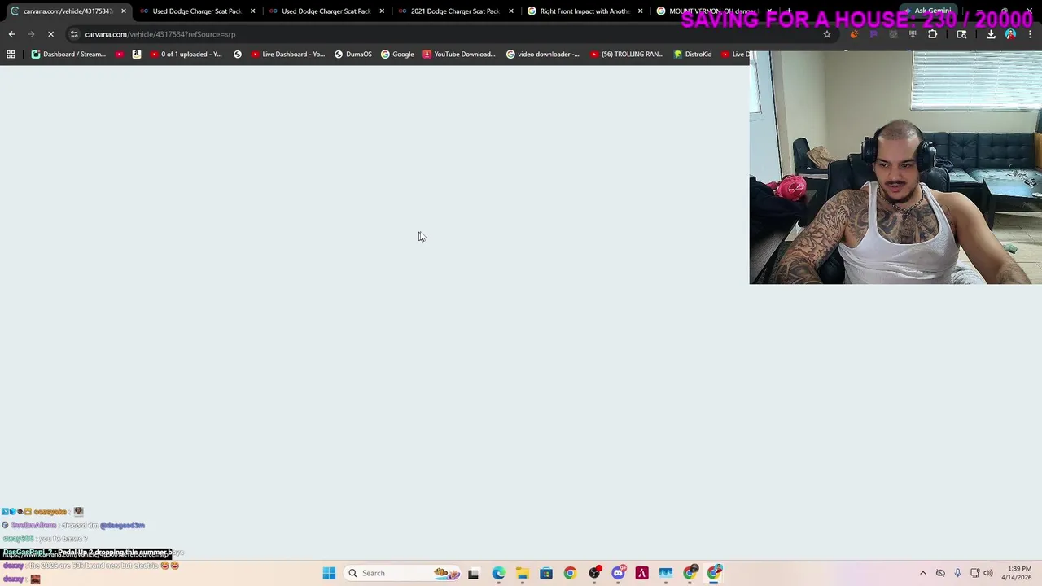This screenshot has height=586, width=1042.
Task: Open the Chrome profile avatar menu
Action: click(x=1011, y=34)
